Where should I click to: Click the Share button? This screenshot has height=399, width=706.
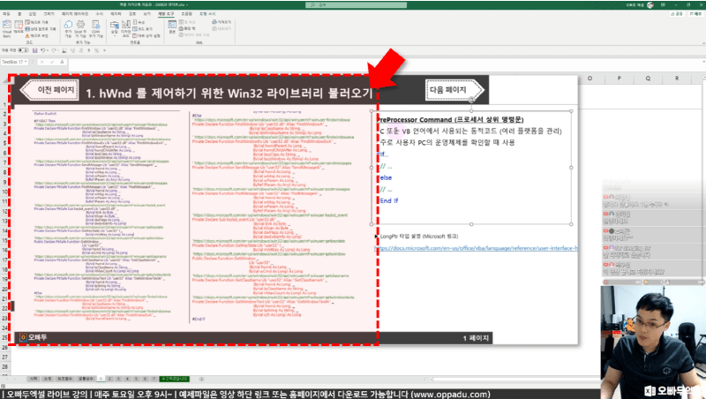click(678, 14)
